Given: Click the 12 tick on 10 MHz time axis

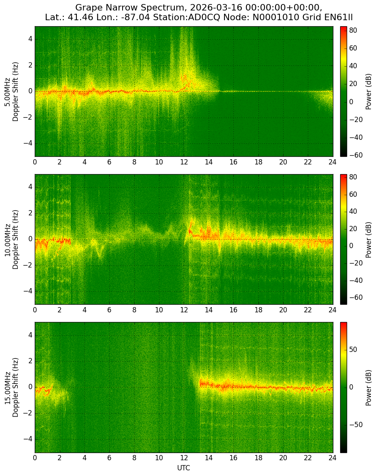Looking at the screenshot, I should pyautogui.click(x=184, y=310).
